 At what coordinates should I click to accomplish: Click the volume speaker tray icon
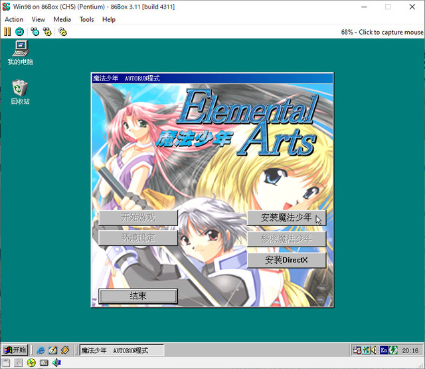(x=374, y=350)
